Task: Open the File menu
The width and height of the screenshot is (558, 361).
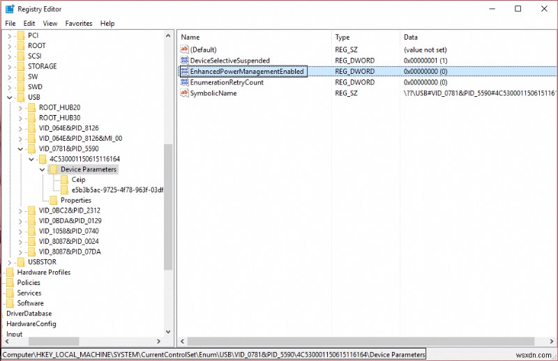Action: [10, 24]
